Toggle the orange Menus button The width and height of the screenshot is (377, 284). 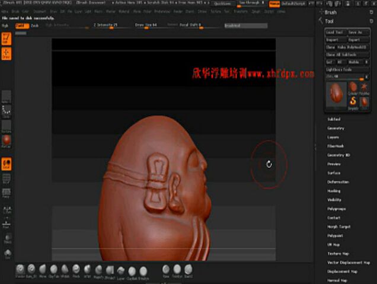pos(274,4)
